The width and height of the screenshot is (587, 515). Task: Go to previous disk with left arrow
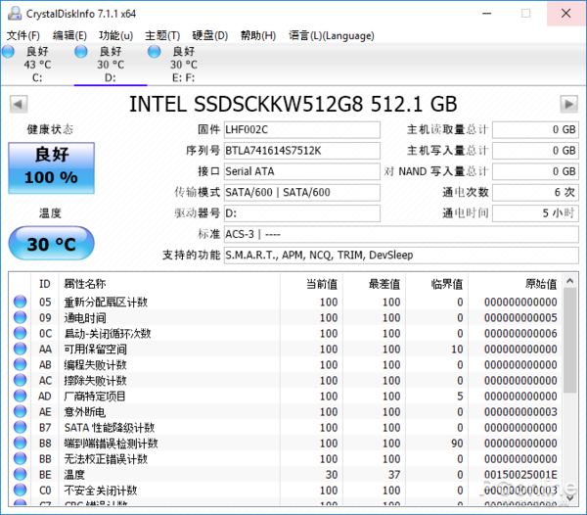(19, 104)
